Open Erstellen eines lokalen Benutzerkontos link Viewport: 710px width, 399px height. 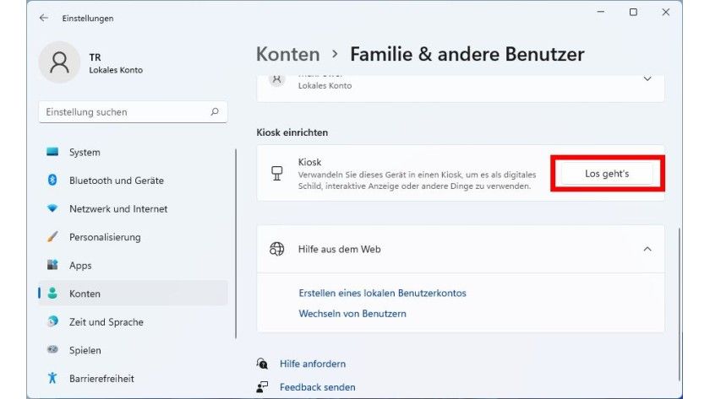click(x=382, y=294)
